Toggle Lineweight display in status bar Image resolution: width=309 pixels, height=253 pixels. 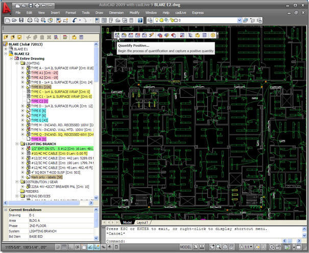(110, 247)
